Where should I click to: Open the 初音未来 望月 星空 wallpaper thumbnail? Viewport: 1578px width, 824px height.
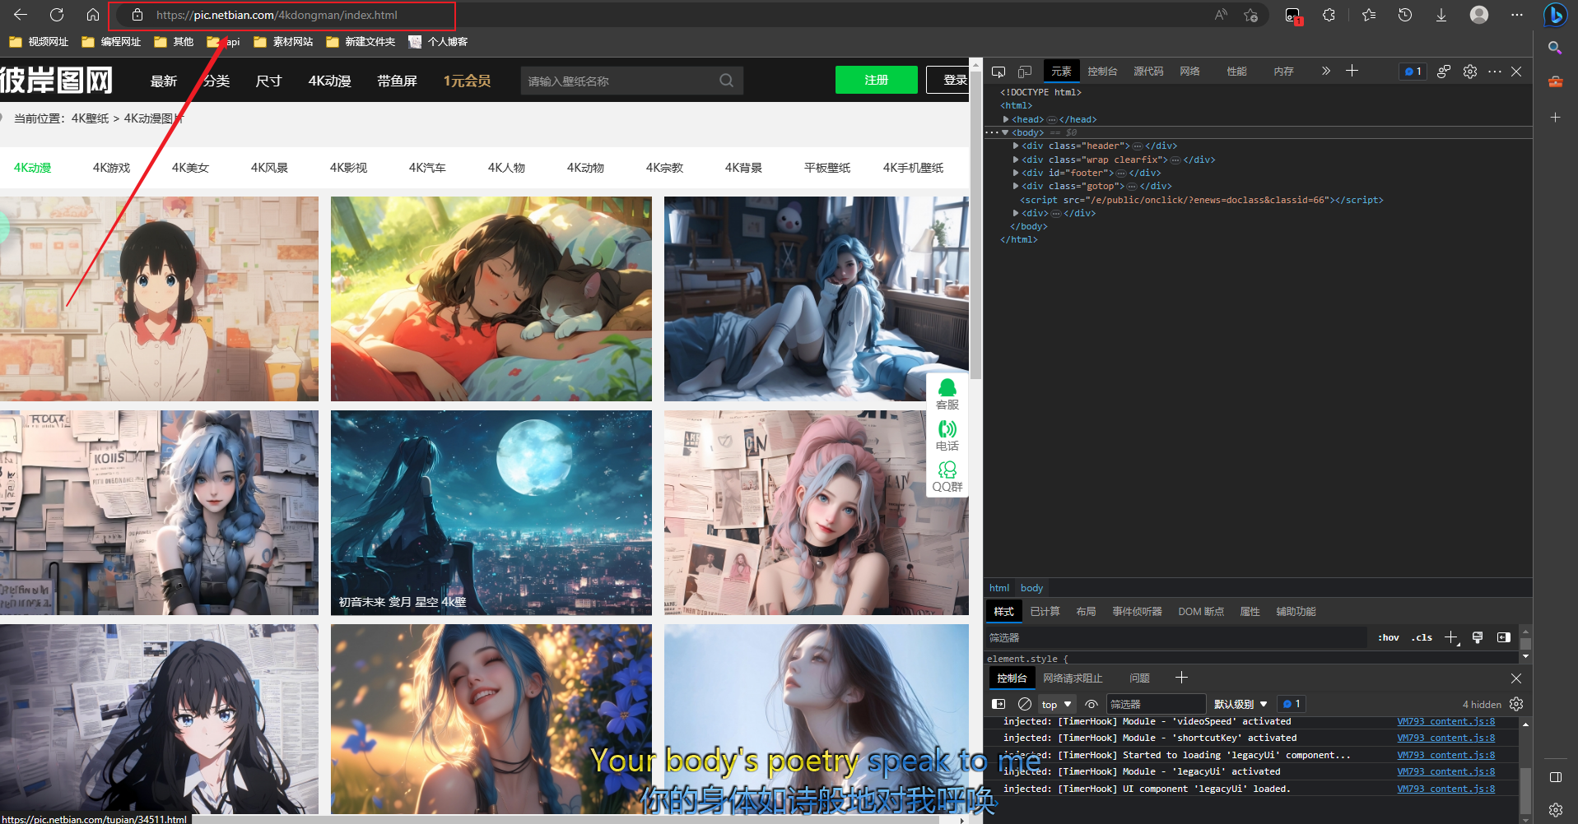point(491,513)
